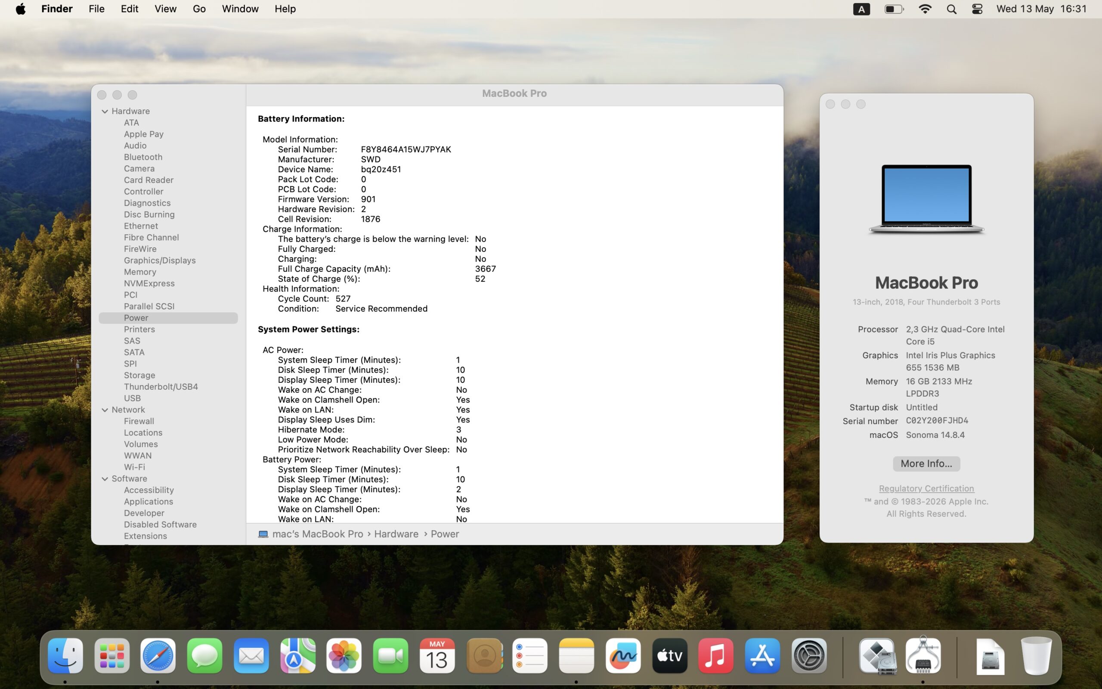The width and height of the screenshot is (1102, 689).
Task: Open the Photos app in Dock
Action: [344, 656]
